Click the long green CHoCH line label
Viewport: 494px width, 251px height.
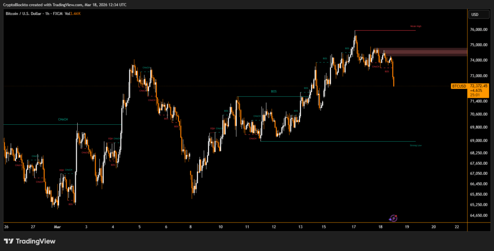point(63,119)
